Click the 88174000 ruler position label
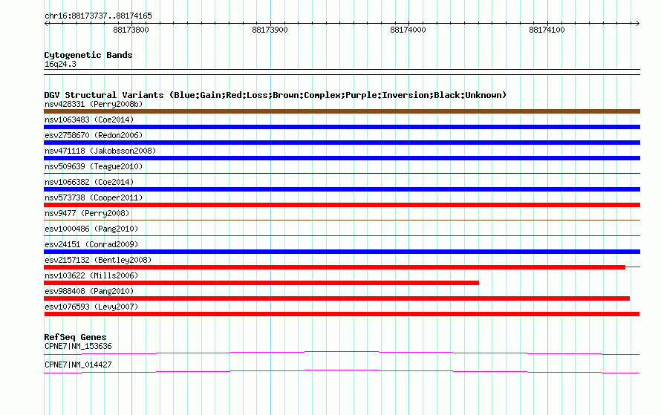 coord(408,30)
